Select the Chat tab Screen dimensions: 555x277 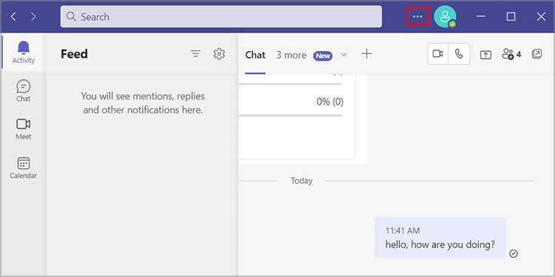pos(255,55)
